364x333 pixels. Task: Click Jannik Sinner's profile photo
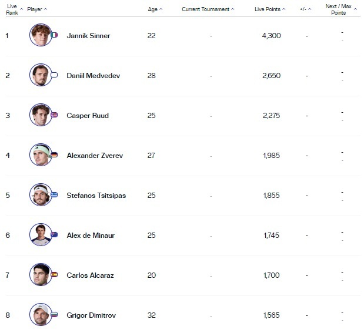coord(40,35)
